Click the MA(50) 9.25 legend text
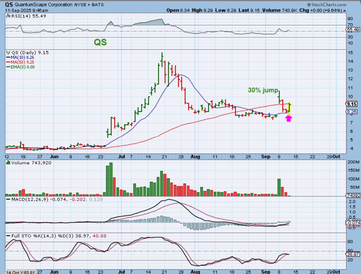Image resolution: width=361 pixels, height=274 pixels. (x=23, y=62)
